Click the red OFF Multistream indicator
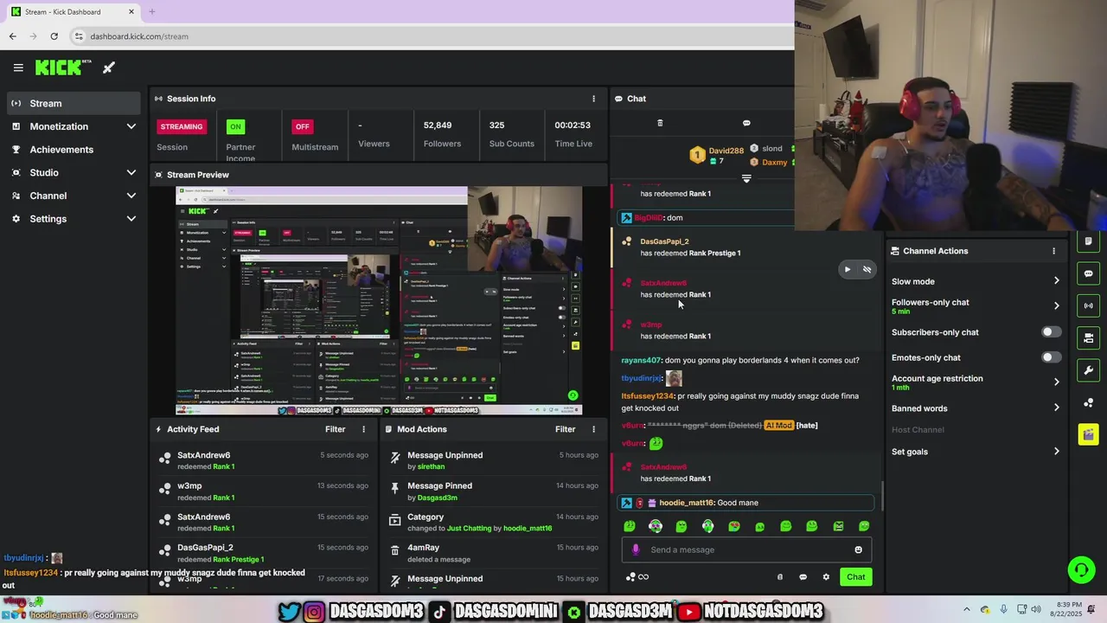The image size is (1107, 623). click(x=302, y=126)
